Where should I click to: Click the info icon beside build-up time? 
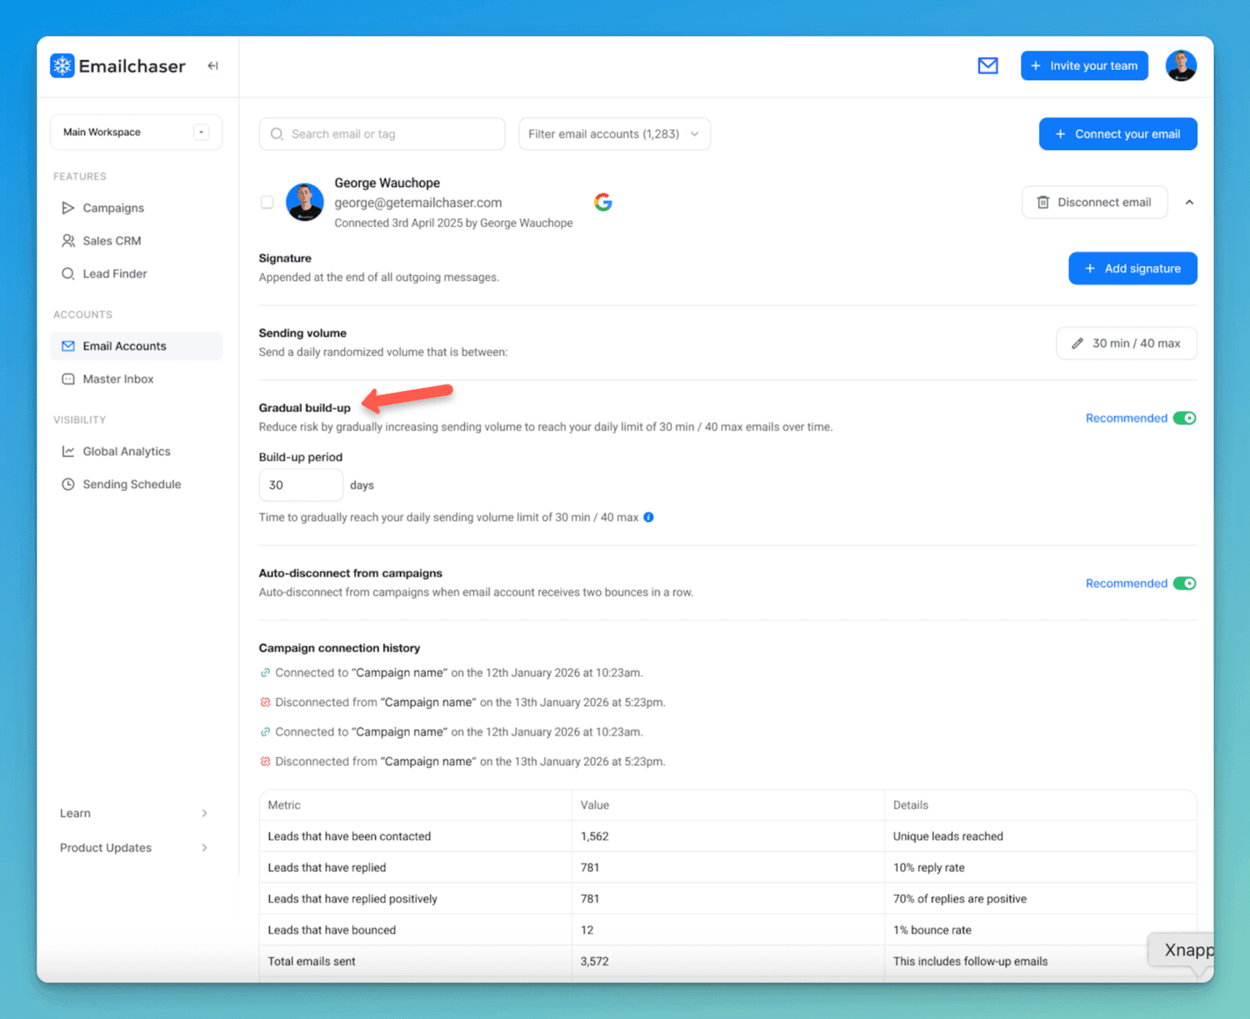coord(648,517)
